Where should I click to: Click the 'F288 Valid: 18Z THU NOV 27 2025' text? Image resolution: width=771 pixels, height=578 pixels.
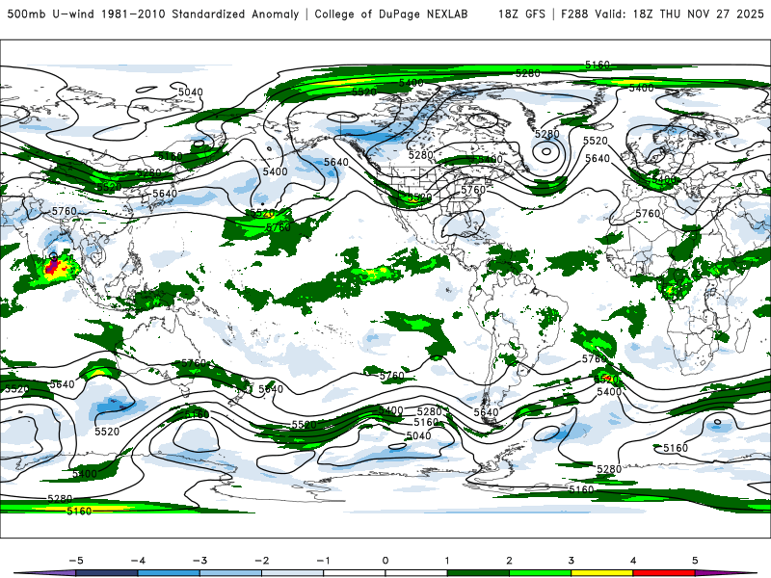662,13
